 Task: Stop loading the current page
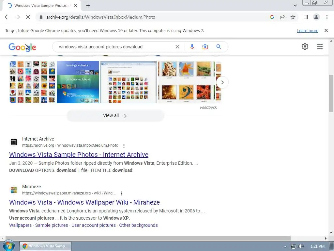[28, 17]
